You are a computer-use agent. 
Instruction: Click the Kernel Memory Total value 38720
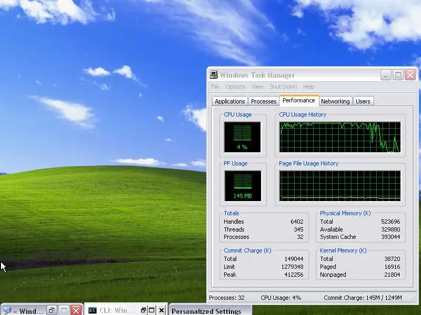click(392, 259)
